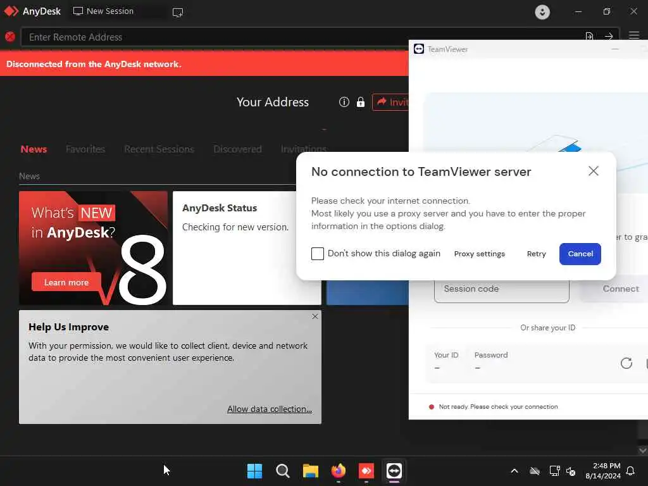The image size is (648, 486).
Task: Open File Explorer from taskbar
Action: point(310,471)
